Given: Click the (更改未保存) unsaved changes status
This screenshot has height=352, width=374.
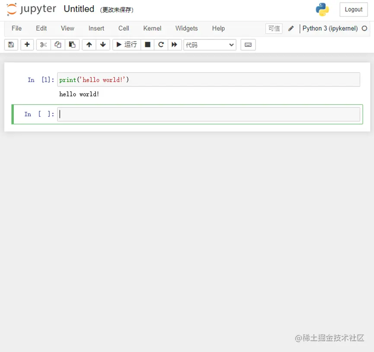Looking at the screenshot, I should pos(117,10).
